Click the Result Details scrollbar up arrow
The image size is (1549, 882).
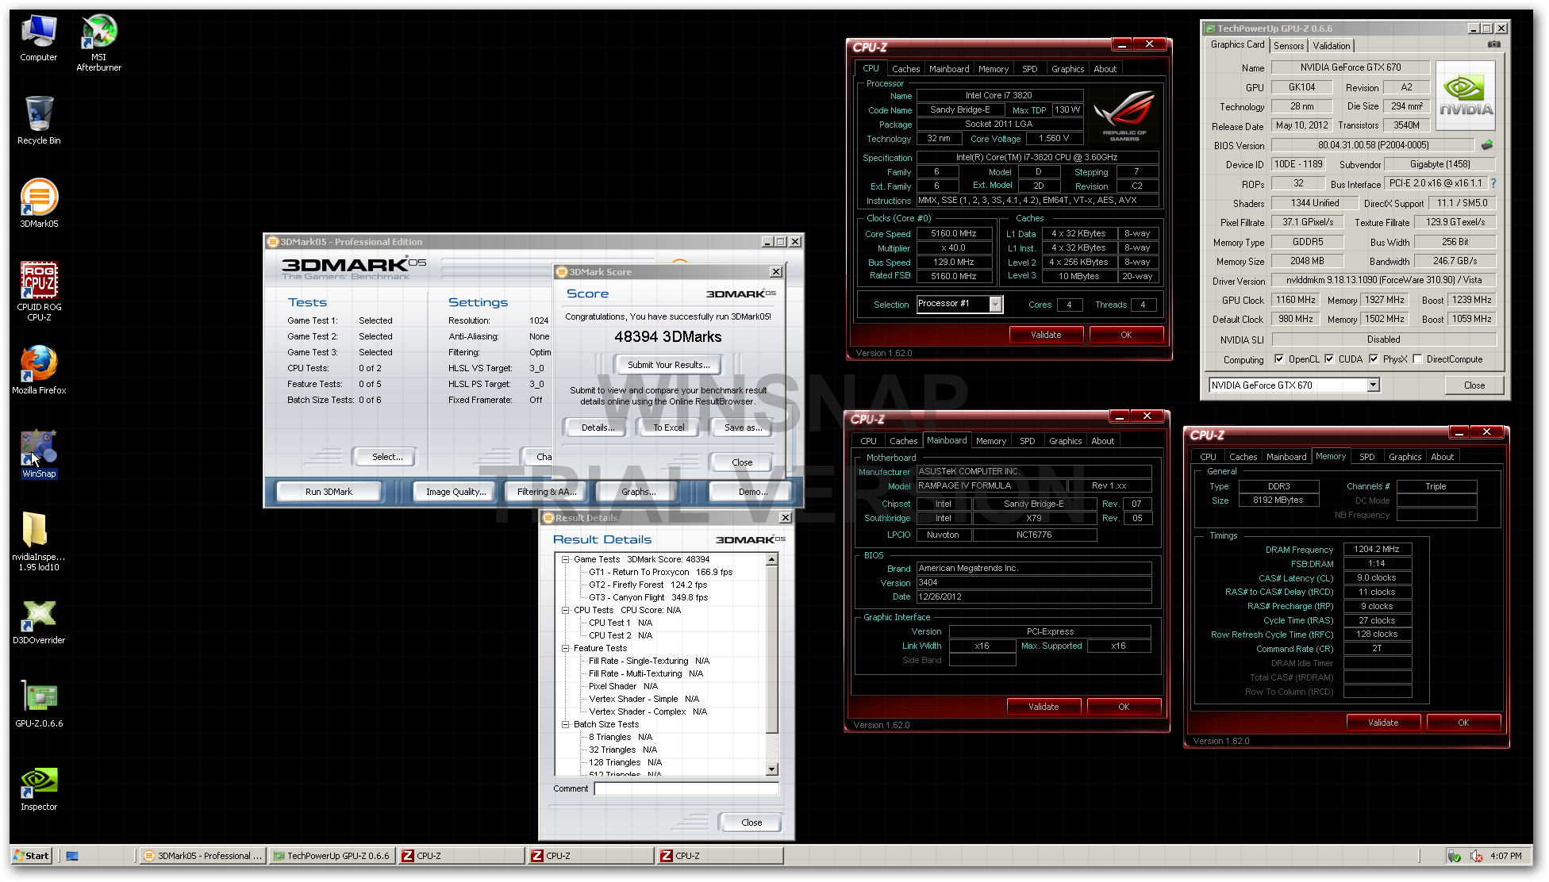click(x=772, y=560)
